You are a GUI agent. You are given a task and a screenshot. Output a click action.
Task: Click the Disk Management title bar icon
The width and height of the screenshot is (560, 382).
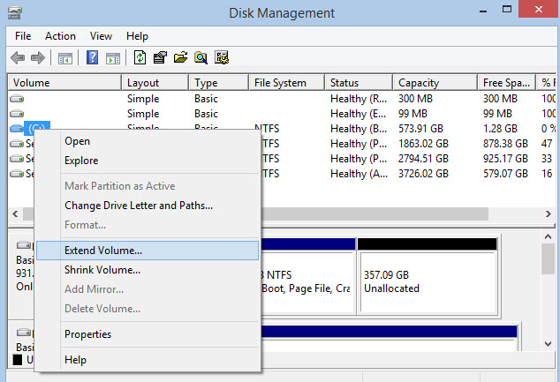15,13
